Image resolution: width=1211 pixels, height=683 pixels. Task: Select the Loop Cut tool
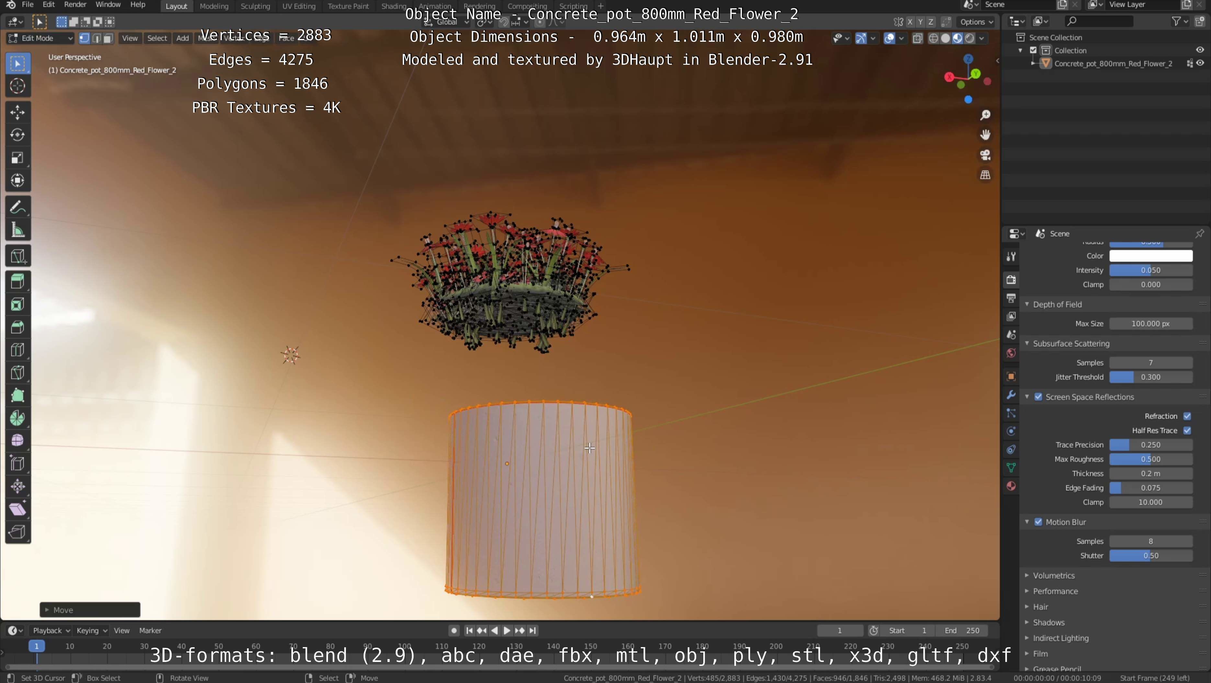tap(18, 350)
